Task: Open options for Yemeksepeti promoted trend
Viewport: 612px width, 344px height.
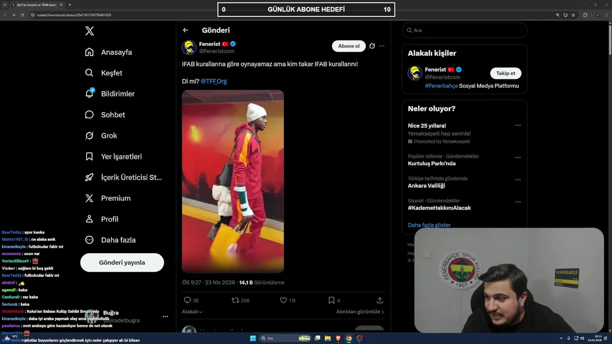Action: pyautogui.click(x=518, y=126)
